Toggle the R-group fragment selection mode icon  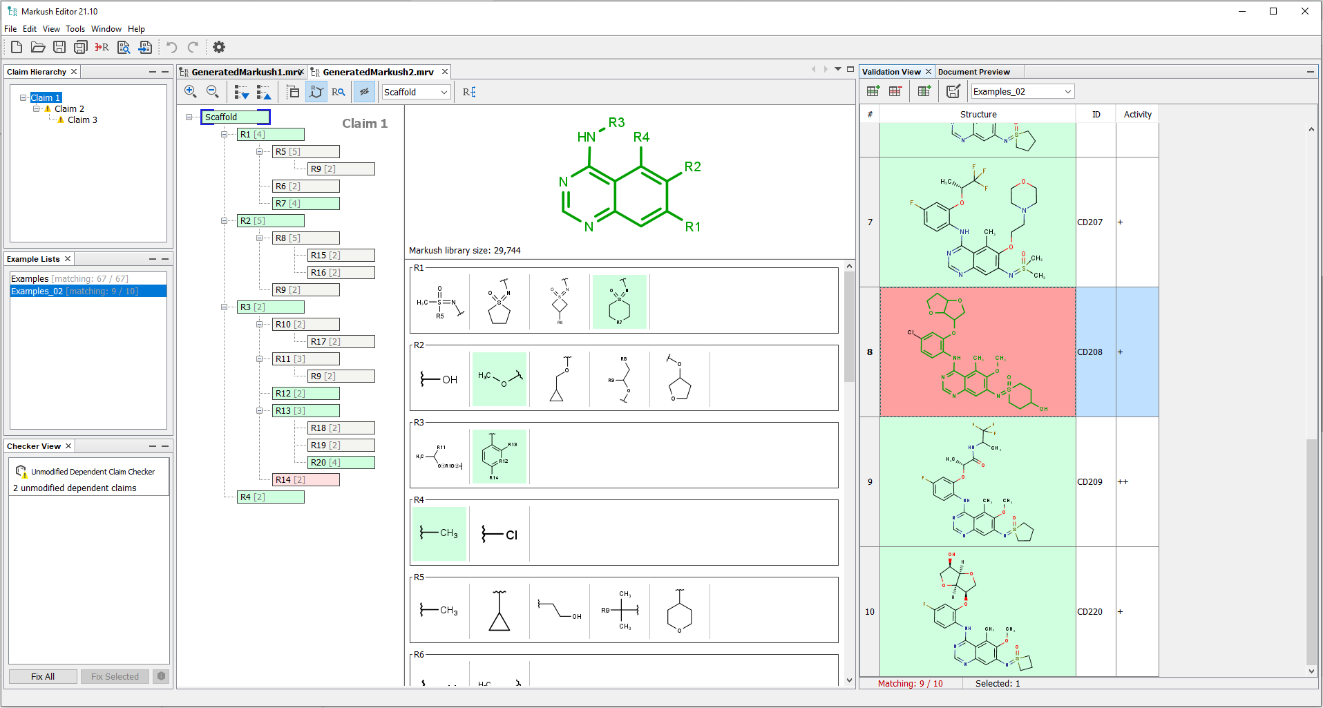316,91
